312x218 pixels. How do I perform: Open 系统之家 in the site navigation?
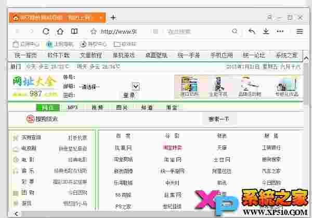(287, 55)
